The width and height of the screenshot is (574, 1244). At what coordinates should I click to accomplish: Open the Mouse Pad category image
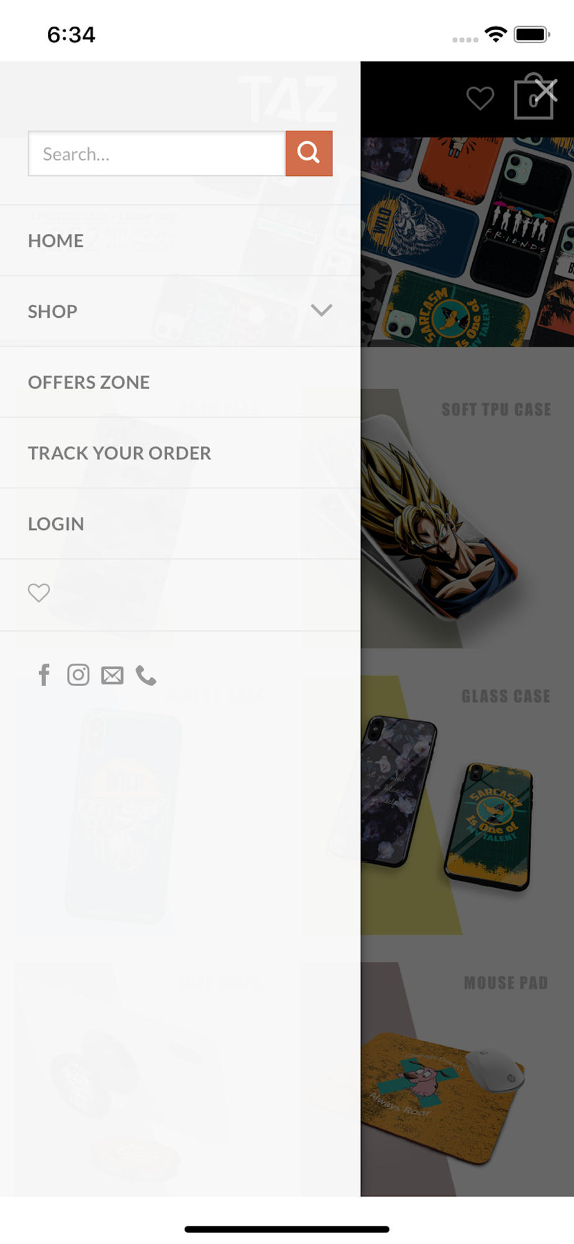click(467, 1079)
